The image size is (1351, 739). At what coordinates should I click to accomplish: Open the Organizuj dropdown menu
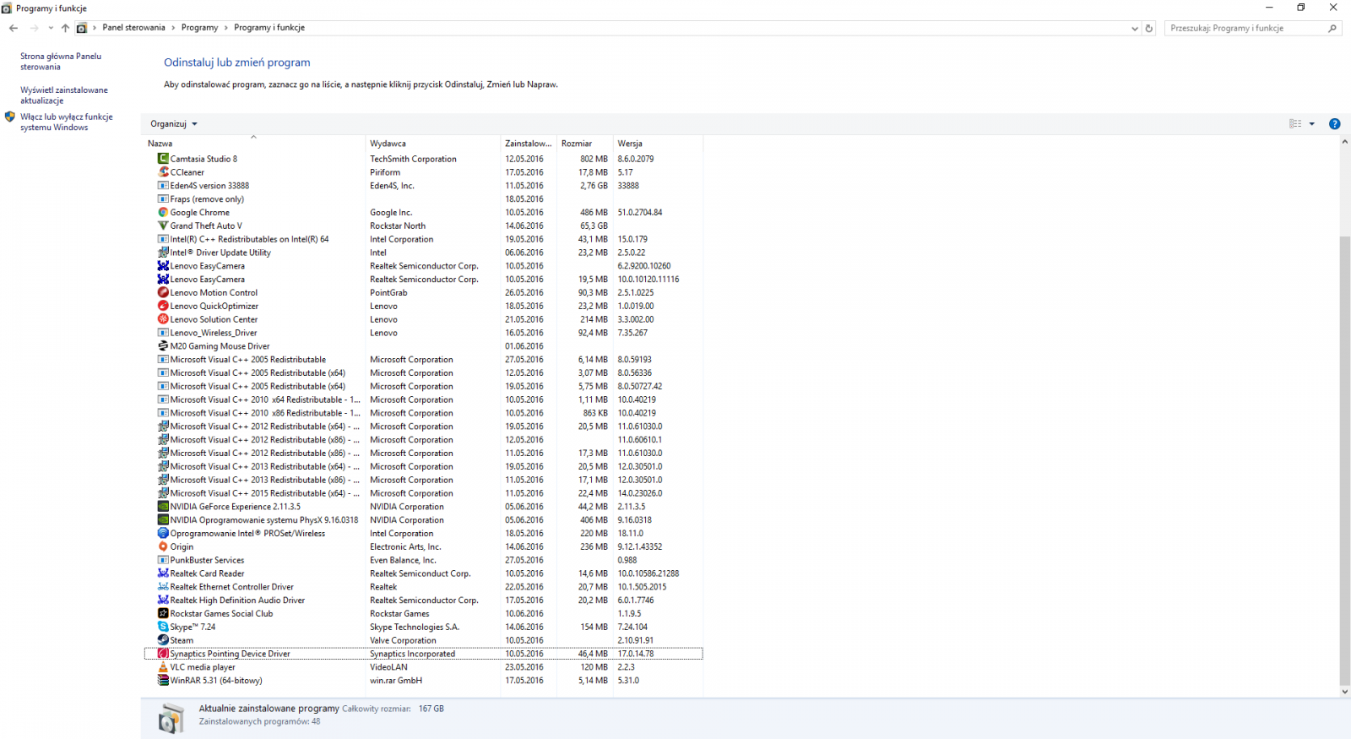(173, 124)
